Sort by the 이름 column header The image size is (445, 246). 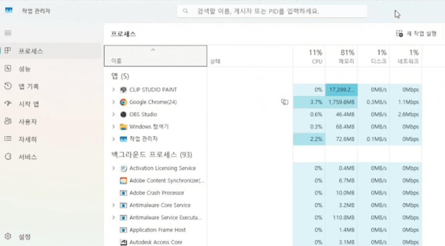155,56
